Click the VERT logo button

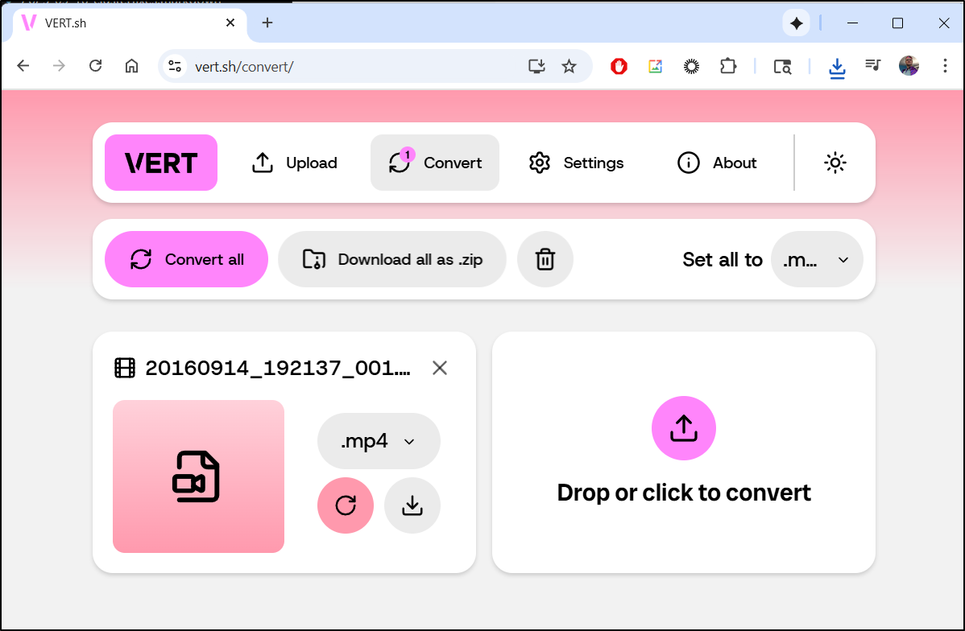[161, 163]
